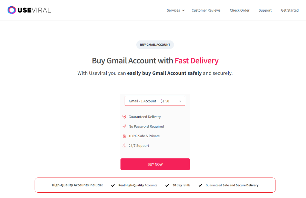Open the Customer Reviews menu item
306x198 pixels.
(206, 10)
